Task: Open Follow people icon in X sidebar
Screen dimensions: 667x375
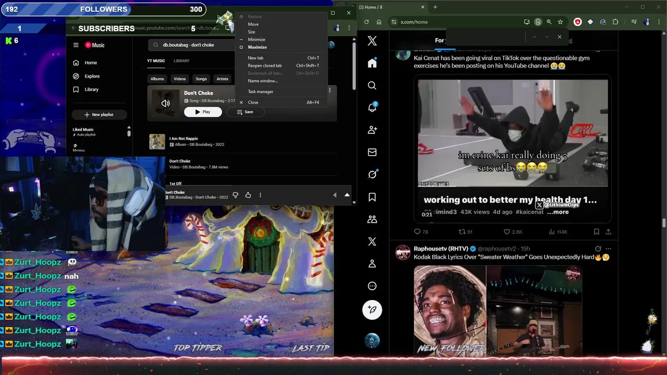Action: tap(372, 130)
